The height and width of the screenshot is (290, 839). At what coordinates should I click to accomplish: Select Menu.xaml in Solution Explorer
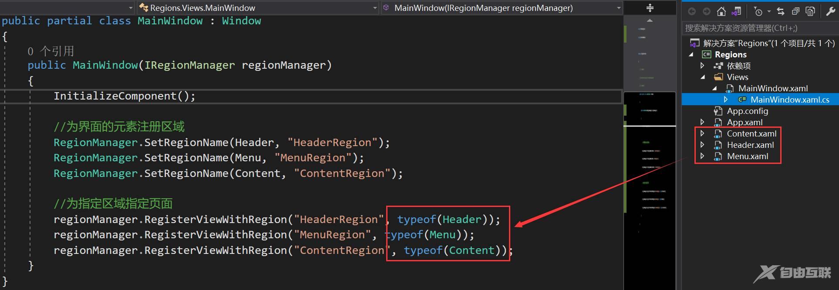pos(748,156)
